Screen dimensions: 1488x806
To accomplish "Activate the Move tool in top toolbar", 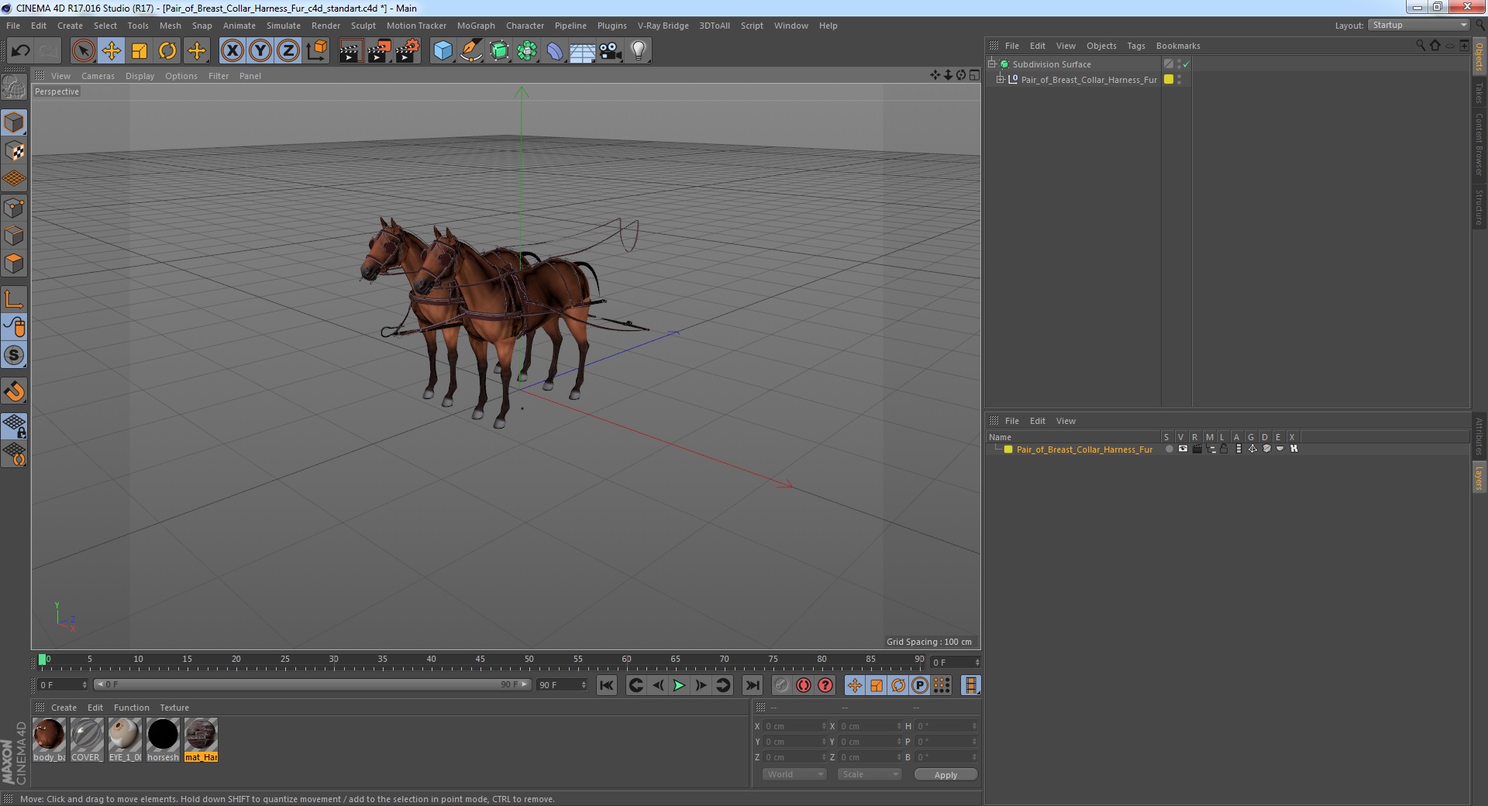I will [x=112, y=51].
